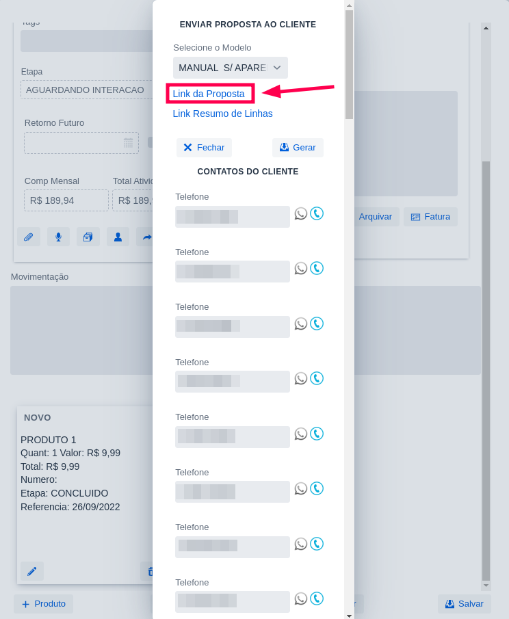Click WhatsApp icon beside first Telefone field
Viewport: 509px width, 619px height.
pyautogui.click(x=300, y=213)
